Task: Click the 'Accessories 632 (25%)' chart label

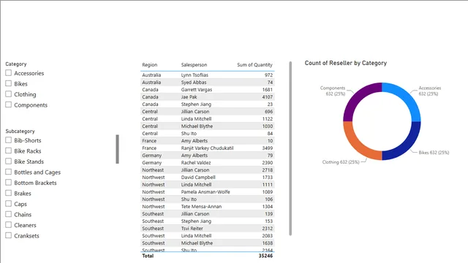Action: (429, 91)
